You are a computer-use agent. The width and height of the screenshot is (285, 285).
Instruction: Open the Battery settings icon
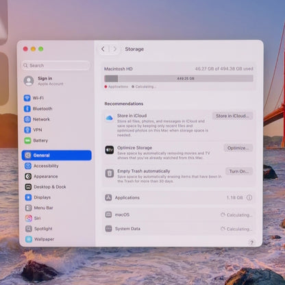tap(27, 140)
